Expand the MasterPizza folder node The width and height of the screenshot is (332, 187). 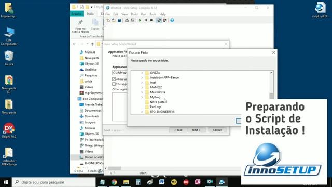[142, 92]
